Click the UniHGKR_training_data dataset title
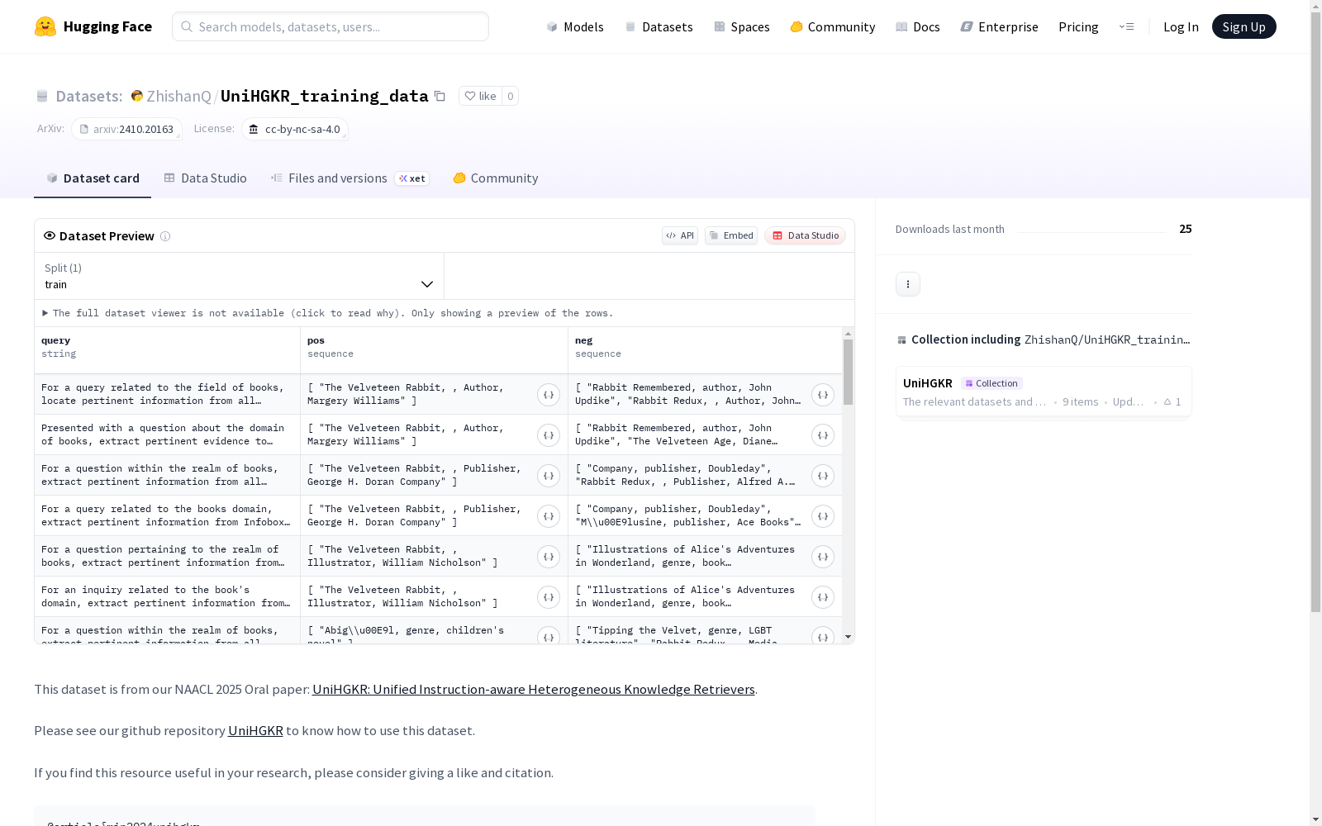Viewport: 1322px width, 826px height. click(325, 96)
